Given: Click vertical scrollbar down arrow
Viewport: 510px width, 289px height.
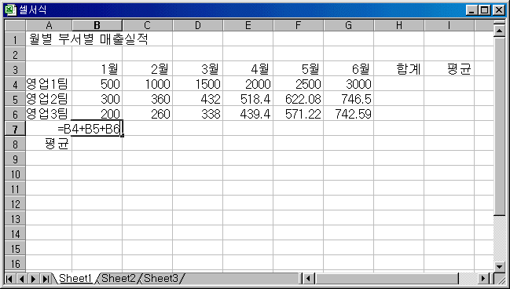Looking at the screenshot, I should coord(499,267).
